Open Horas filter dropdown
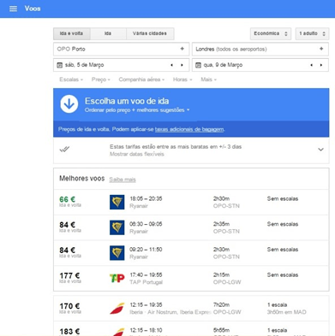The image size is (335, 336). [x=182, y=80]
